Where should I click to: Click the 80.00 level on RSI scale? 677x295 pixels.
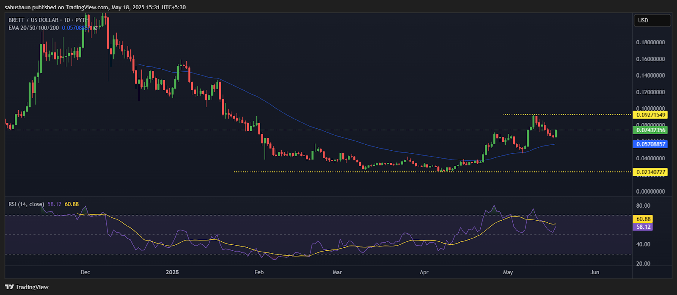(x=643, y=206)
